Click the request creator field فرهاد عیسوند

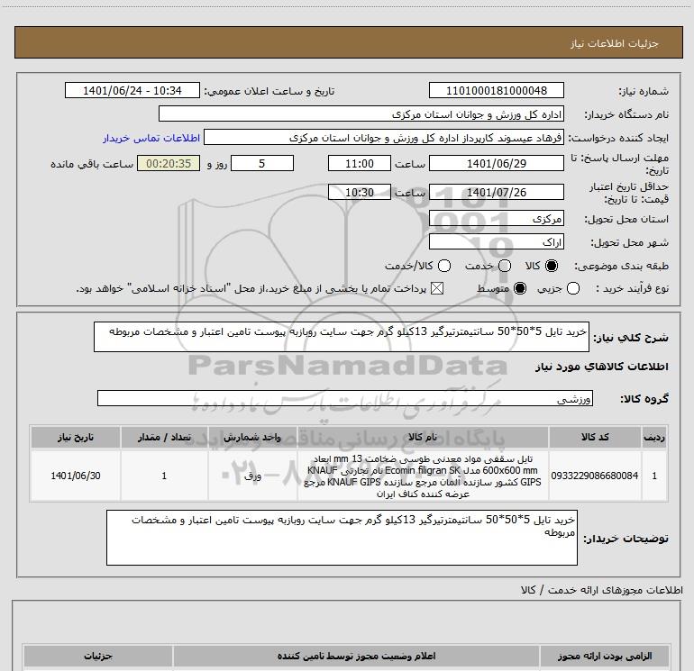pyautogui.click(x=384, y=138)
